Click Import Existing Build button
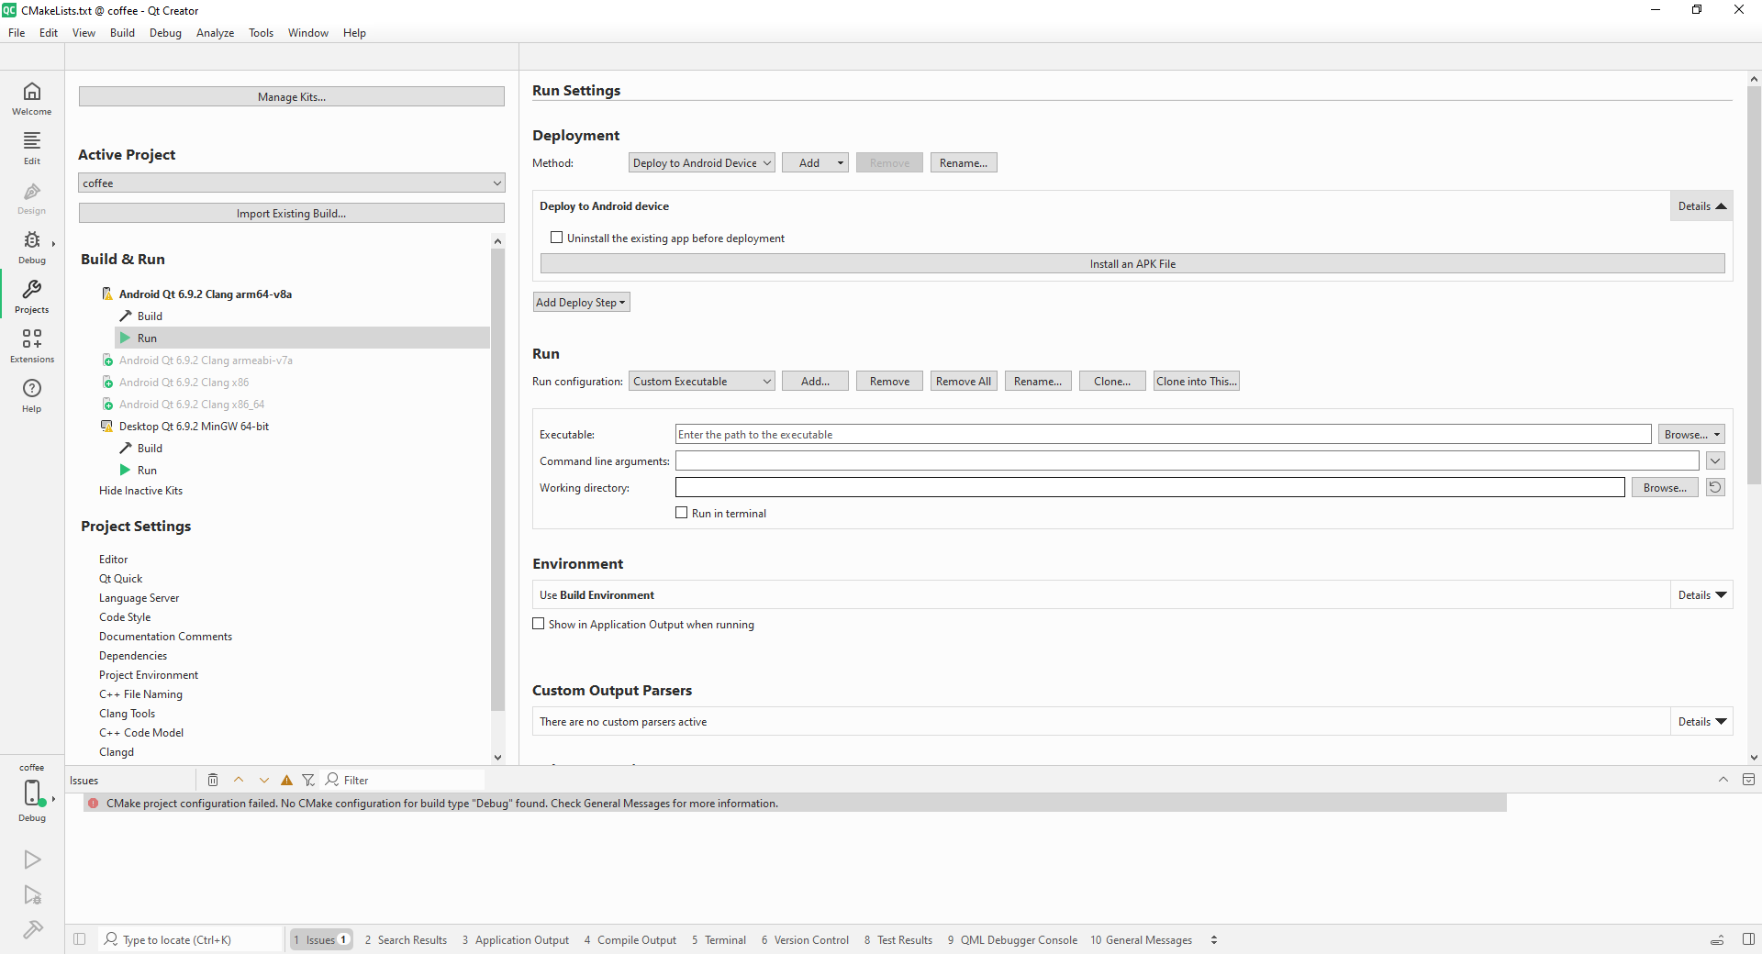The width and height of the screenshot is (1762, 954). coord(292,213)
